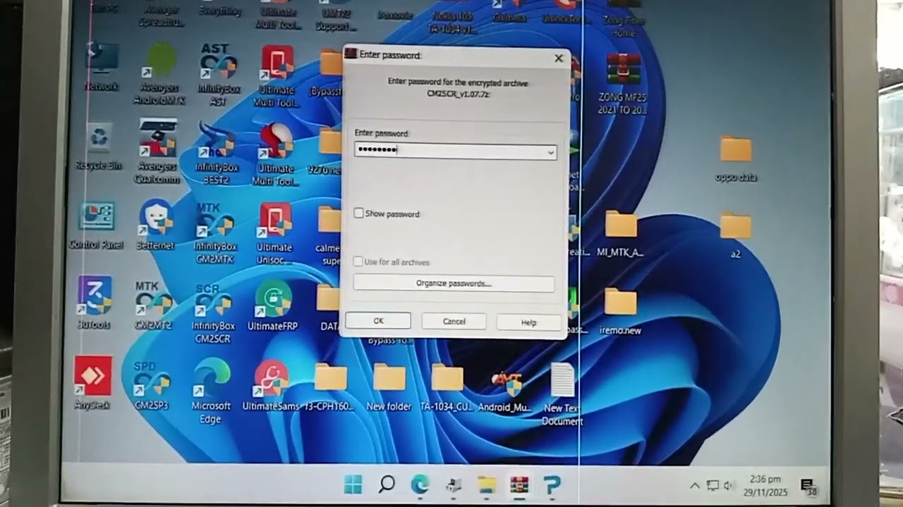This screenshot has width=903, height=507.
Task: Click OK in Enter password dialog
Action: click(378, 321)
